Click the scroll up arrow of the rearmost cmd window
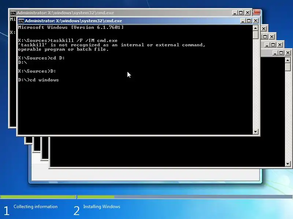The height and width of the screenshot is (219, 293). (x=288, y=60)
